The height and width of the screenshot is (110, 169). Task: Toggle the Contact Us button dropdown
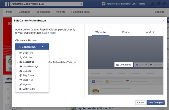click(x=32, y=47)
